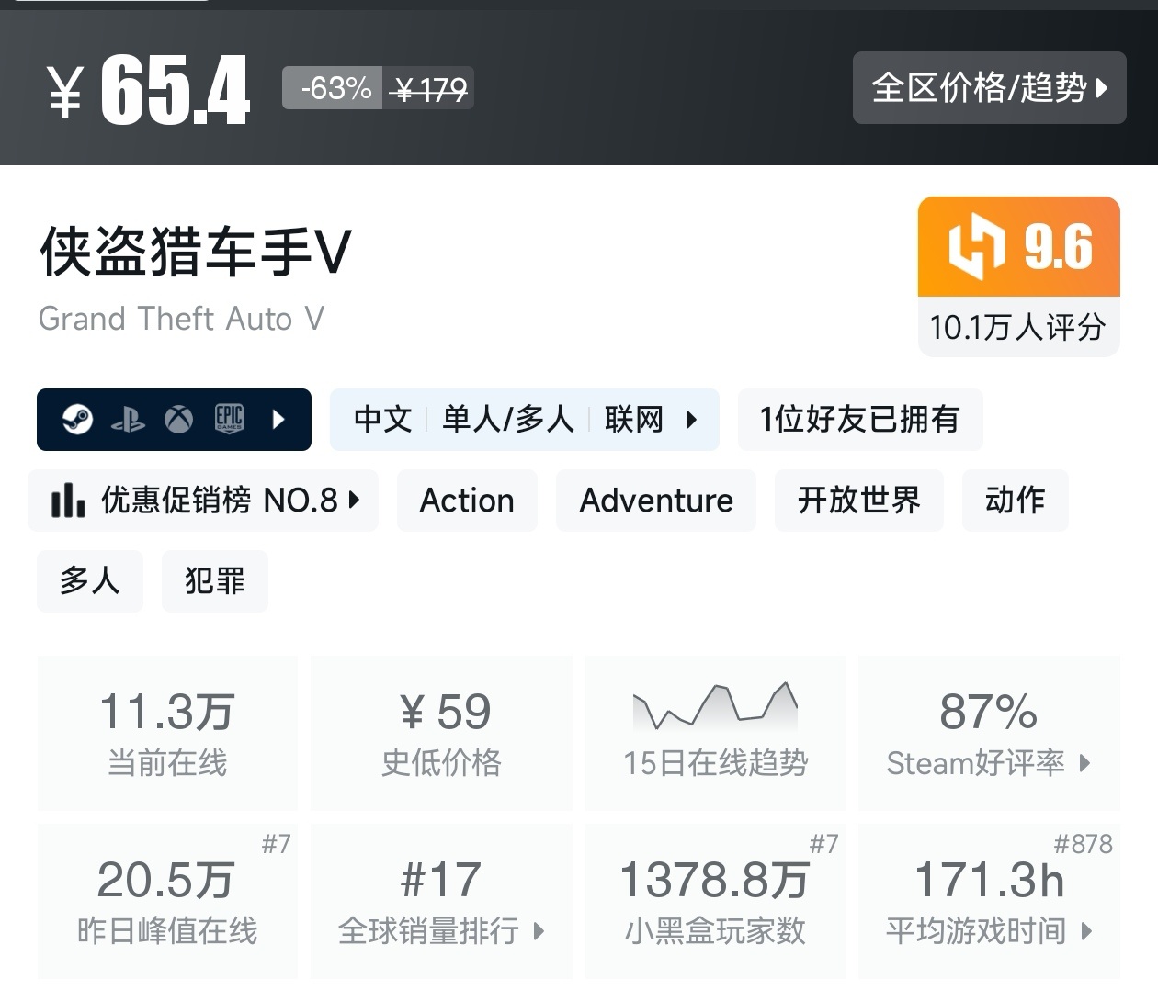This screenshot has width=1158, height=1001.
Task: Open the 15日在线趋势 chart
Action: tap(715, 733)
